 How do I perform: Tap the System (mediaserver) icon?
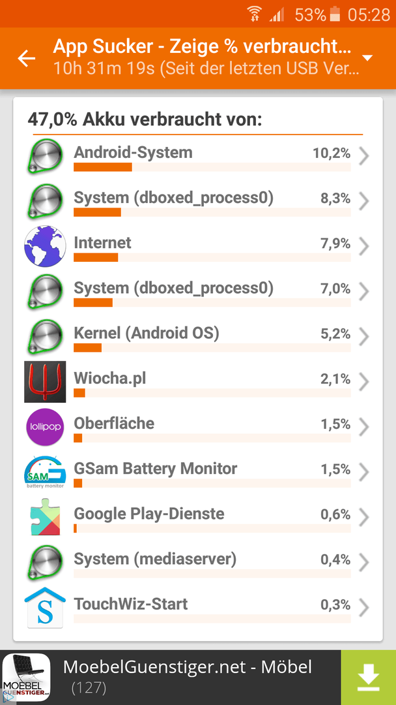tap(45, 561)
